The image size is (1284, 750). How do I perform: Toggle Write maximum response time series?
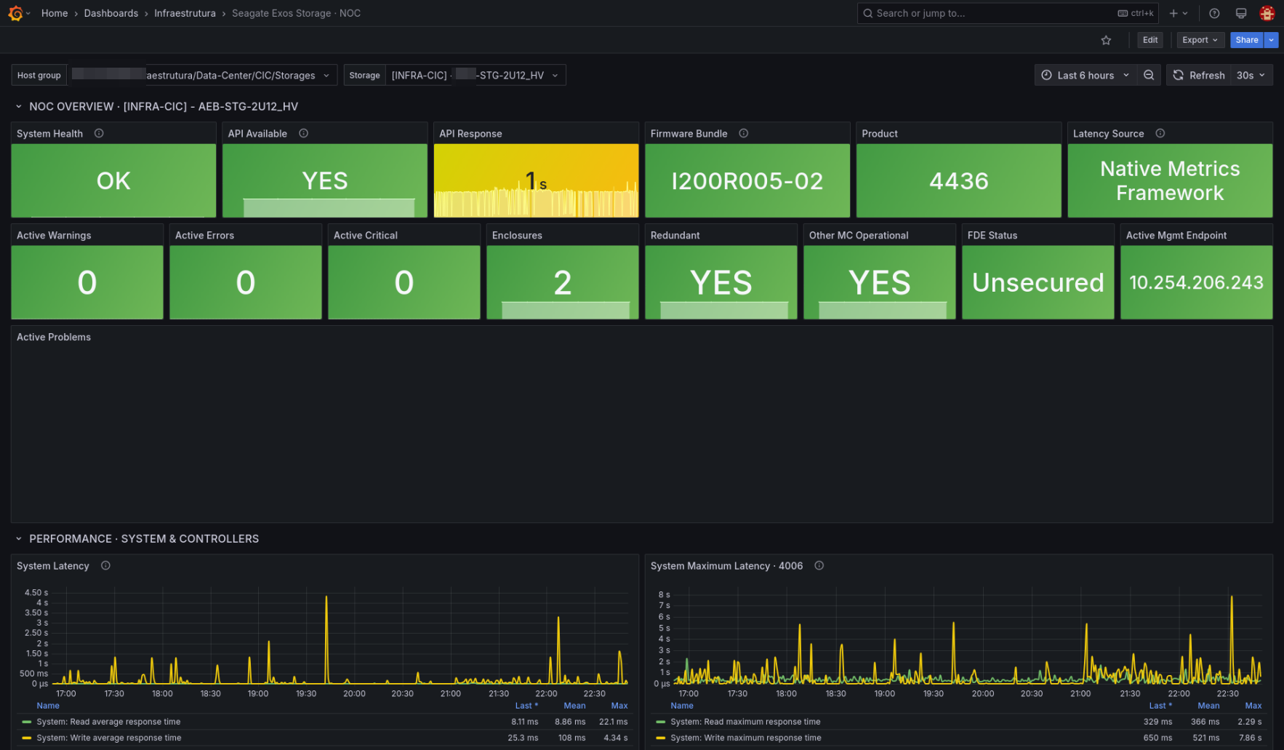[746, 738]
